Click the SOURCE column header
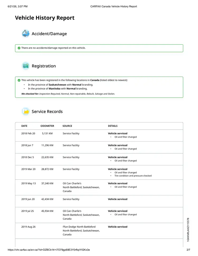The image size is (198, 256). 67,126
